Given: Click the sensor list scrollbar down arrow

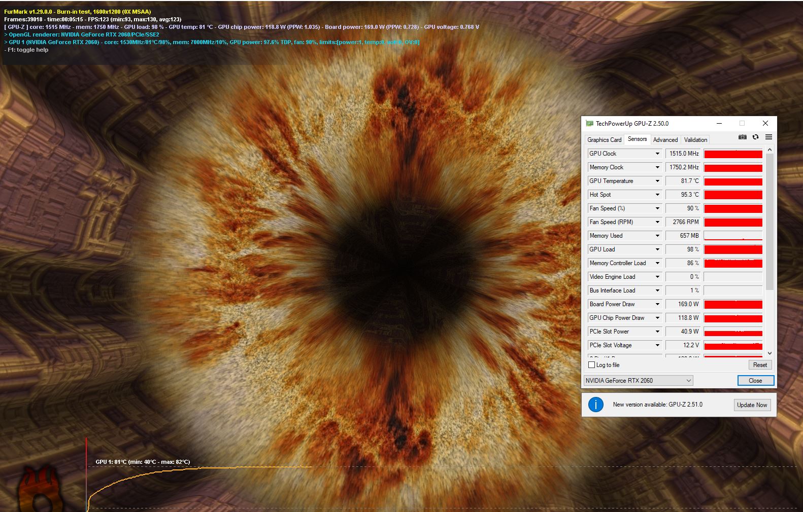Looking at the screenshot, I should point(769,353).
